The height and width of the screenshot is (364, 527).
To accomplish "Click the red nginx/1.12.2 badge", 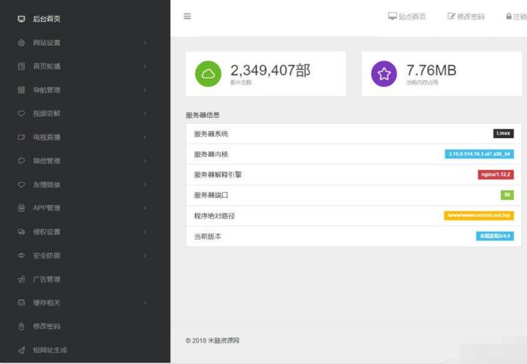I will click(496, 174).
